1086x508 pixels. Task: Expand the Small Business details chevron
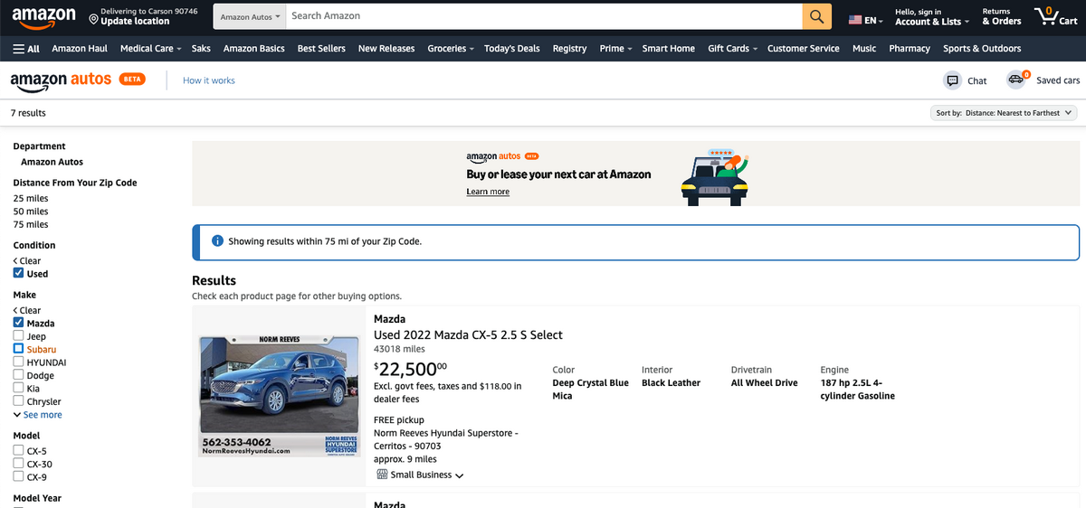(460, 475)
